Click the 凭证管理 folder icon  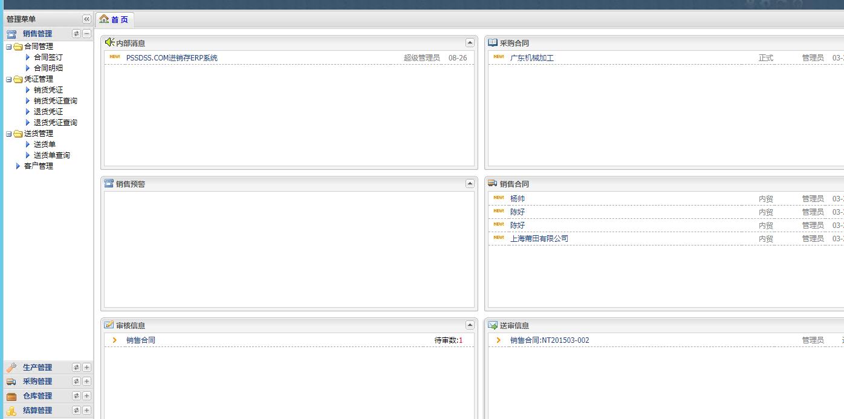pos(18,79)
